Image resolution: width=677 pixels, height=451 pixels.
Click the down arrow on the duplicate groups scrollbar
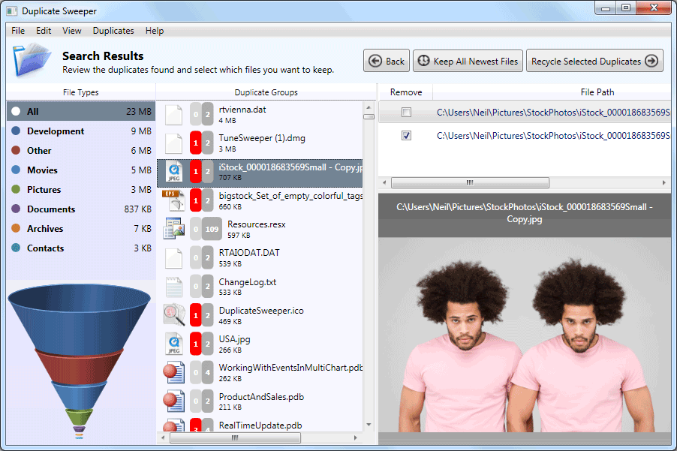368,424
